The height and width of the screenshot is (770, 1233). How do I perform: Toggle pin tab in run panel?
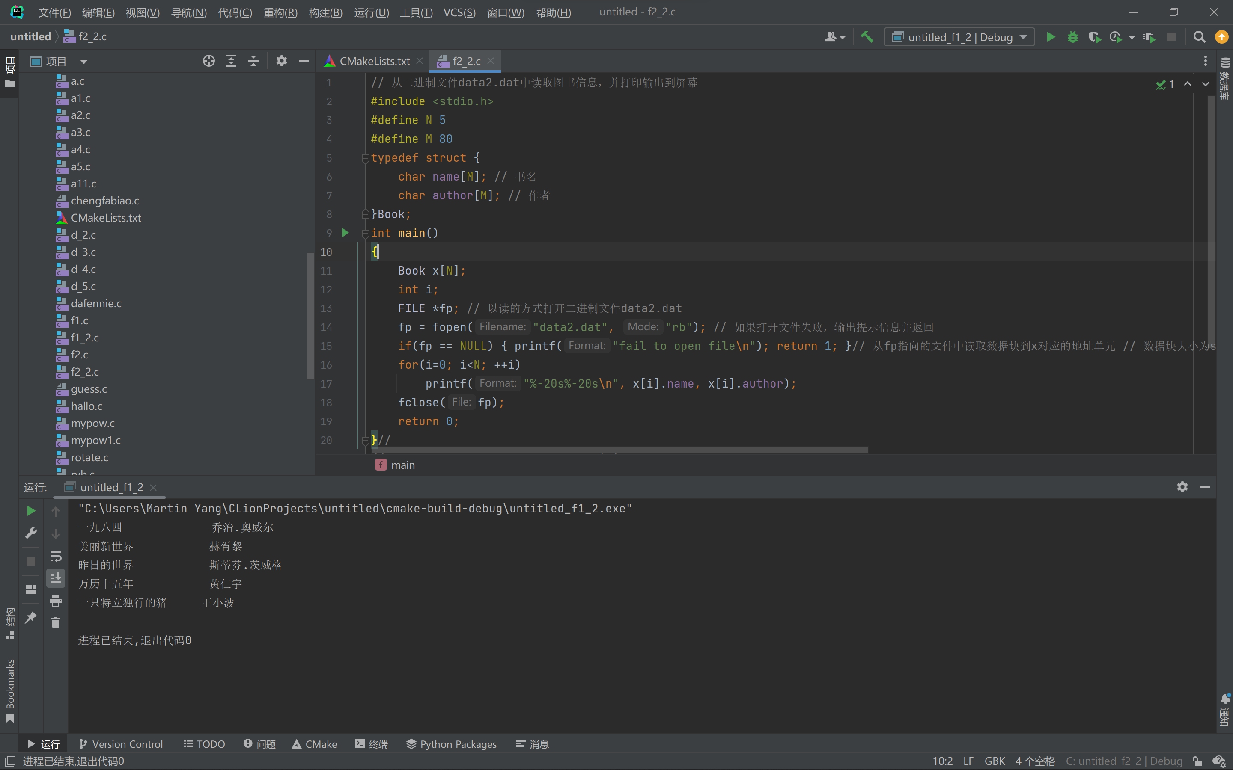30,617
